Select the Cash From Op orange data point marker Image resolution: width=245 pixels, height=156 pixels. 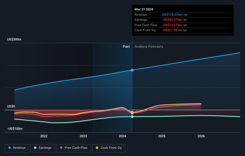click(x=132, y=112)
